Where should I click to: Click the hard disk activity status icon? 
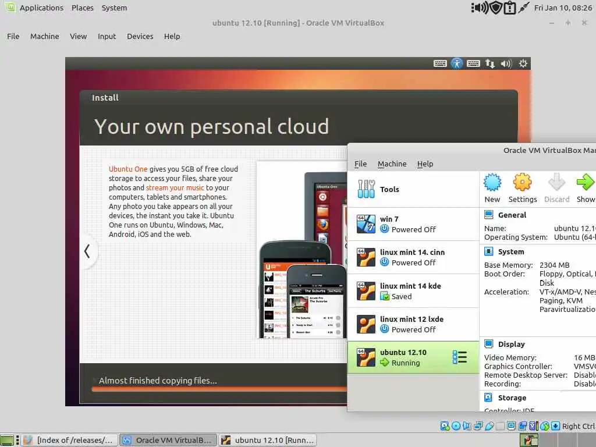tap(445, 426)
